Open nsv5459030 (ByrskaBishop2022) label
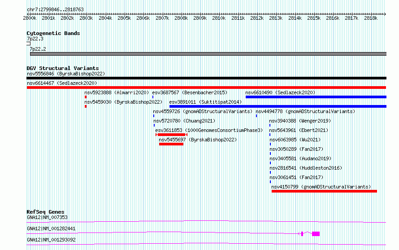This screenshot has width=399, height=250. (x=123, y=102)
